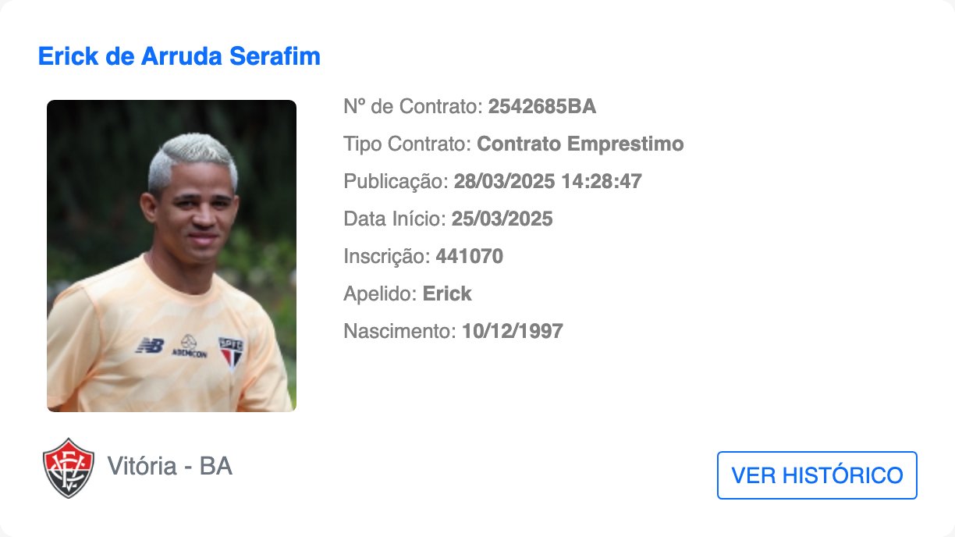The width and height of the screenshot is (955, 537).
Task: Select the Apelido value Erick
Action: pyautogui.click(x=447, y=294)
